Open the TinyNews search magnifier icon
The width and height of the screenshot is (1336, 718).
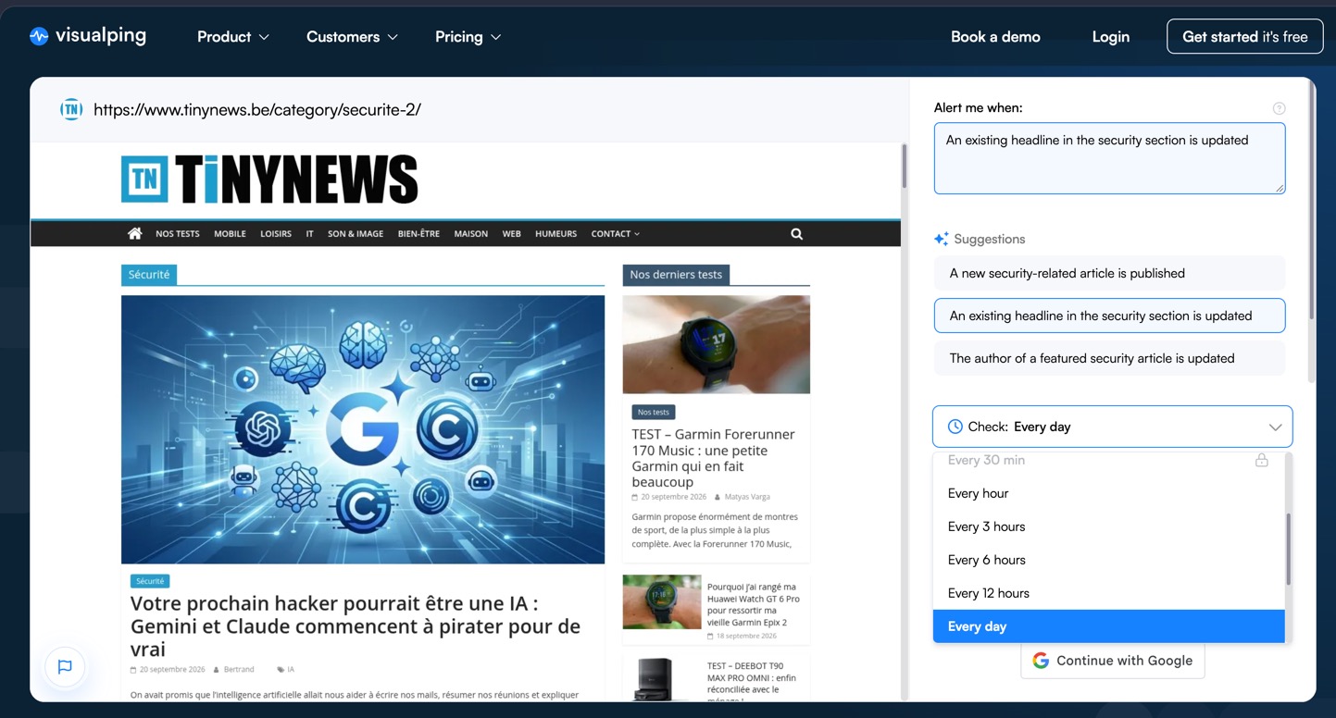point(796,234)
